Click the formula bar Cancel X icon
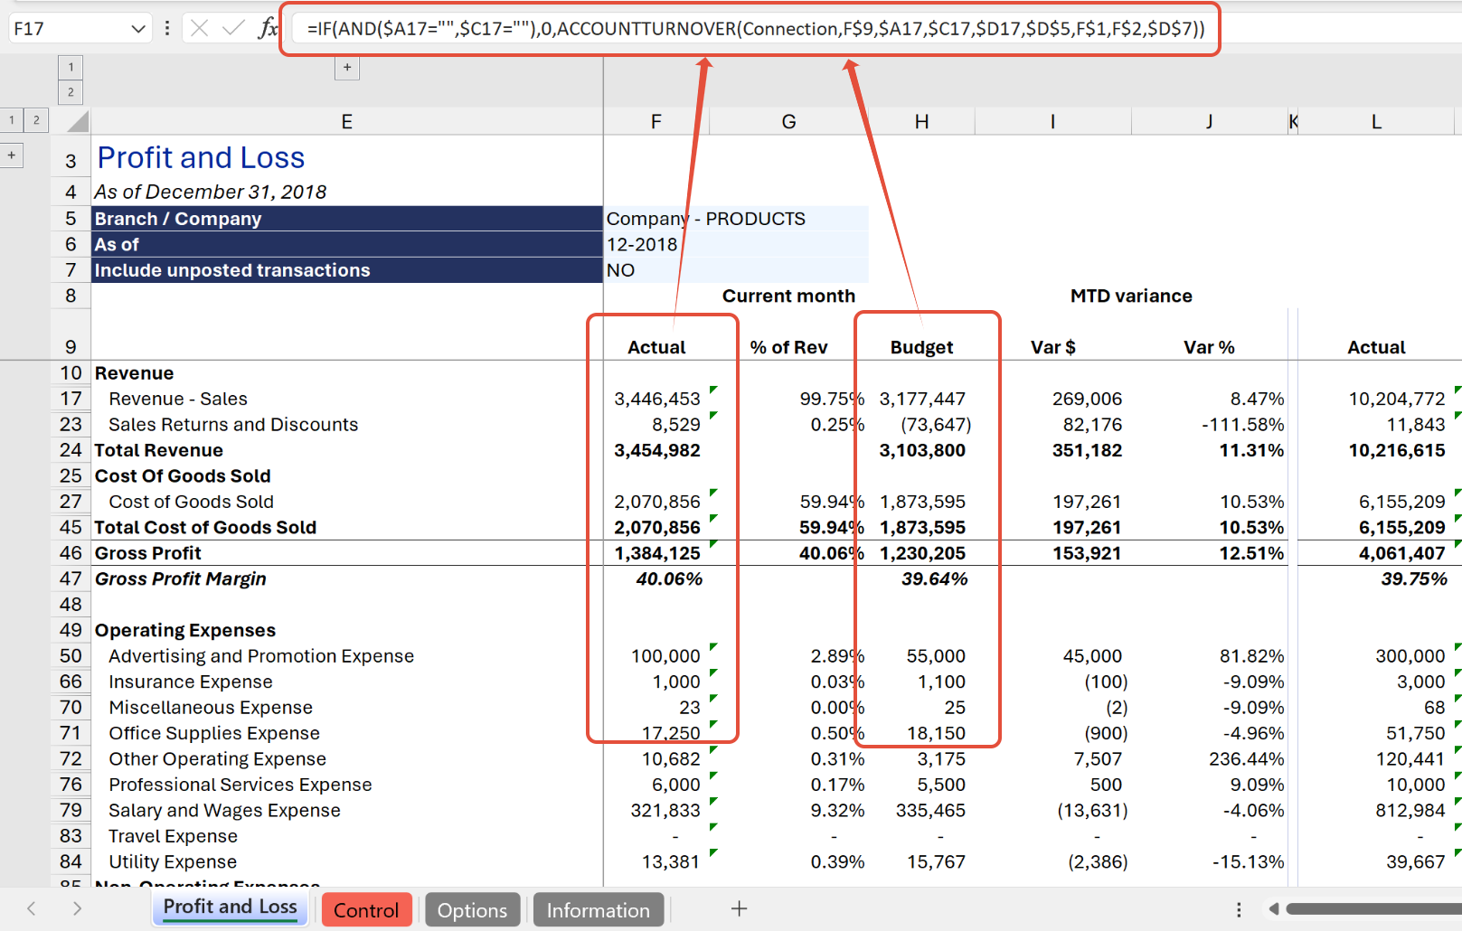The width and height of the screenshot is (1462, 931). [200, 29]
